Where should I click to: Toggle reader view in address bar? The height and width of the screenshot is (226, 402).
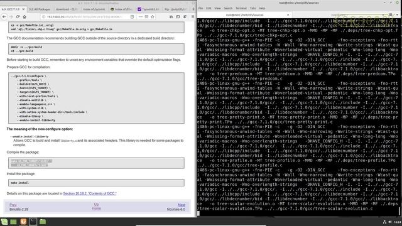pos(132,17)
